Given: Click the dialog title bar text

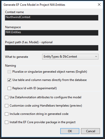Looking at the screenshot, I should [34, 5].
